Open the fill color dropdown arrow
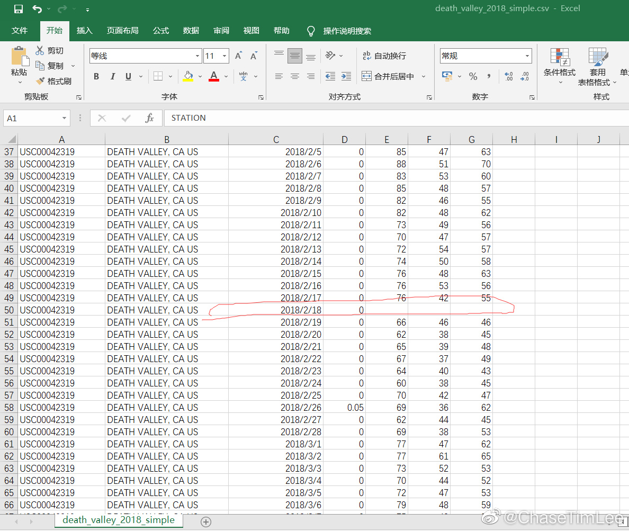Image resolution: width=629 pixels, height=531 pixels. pyautogui.click(x=200, y=76)
